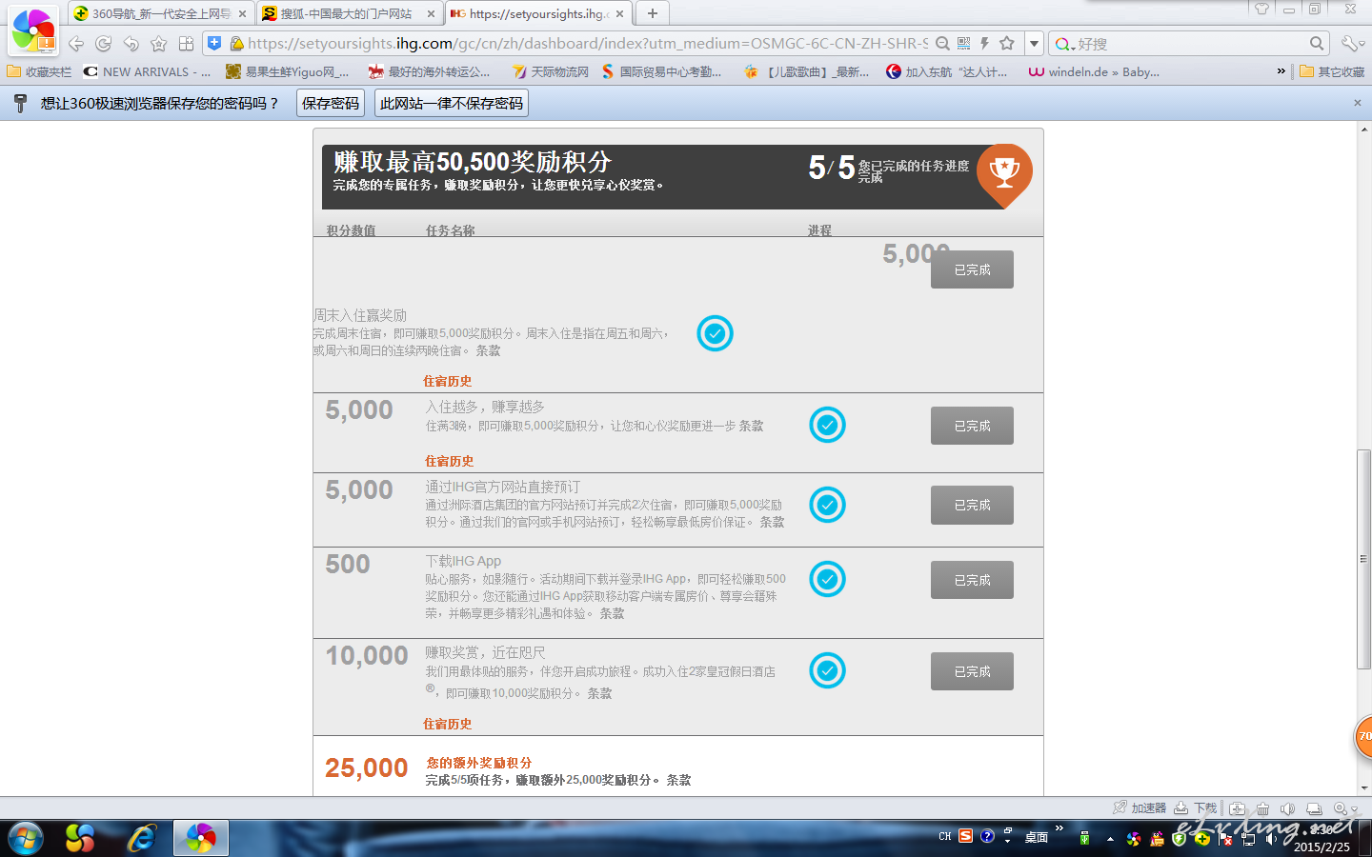Open the 收藏夹栏 bookmarks folder

coord(39,71)
